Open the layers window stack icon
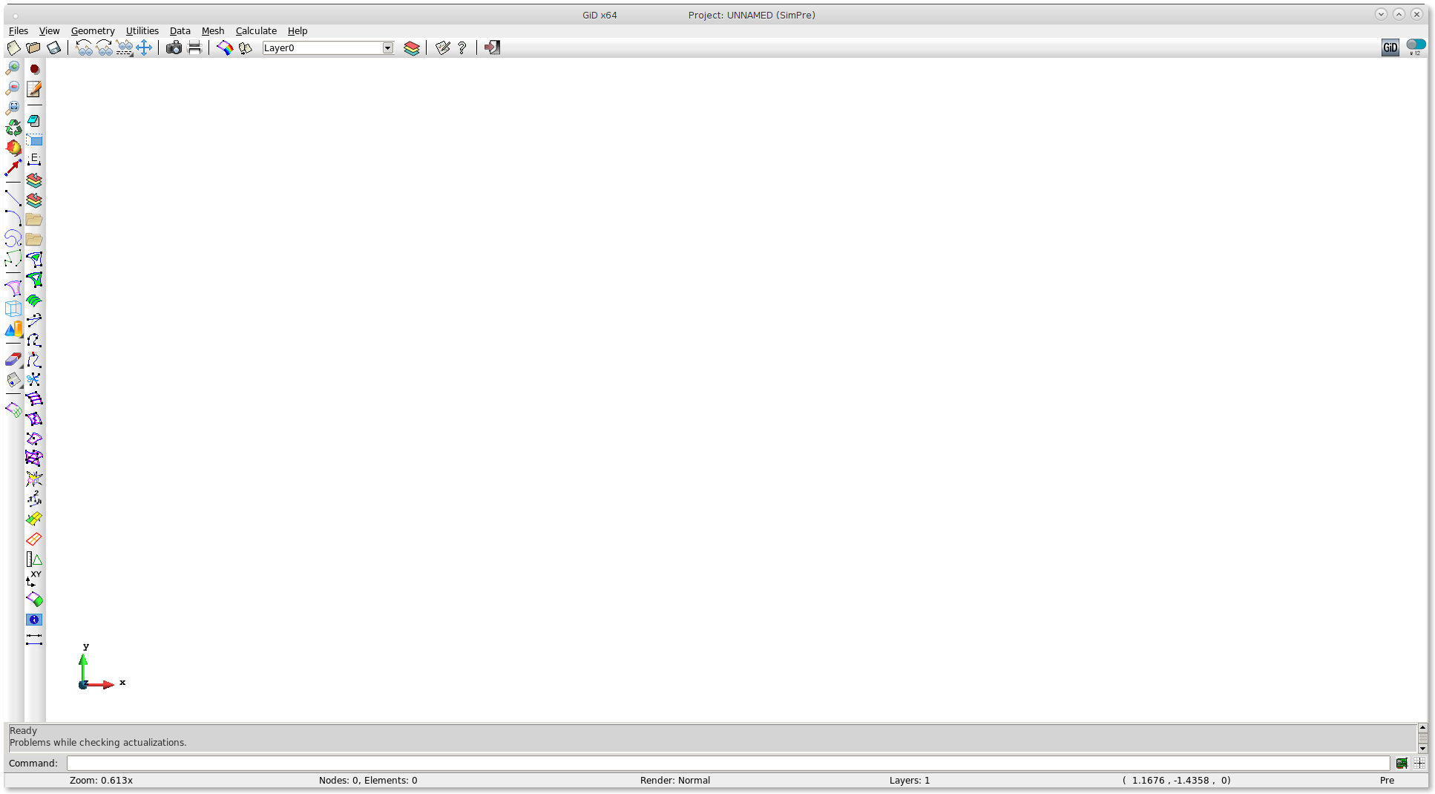This screenshot has height=794, width=1435. coord(412,47)
